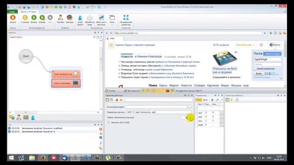The width and height of the screenshot is (294, 165).
Task: Restart playback with the С начала icon
Action: point(25,17)
